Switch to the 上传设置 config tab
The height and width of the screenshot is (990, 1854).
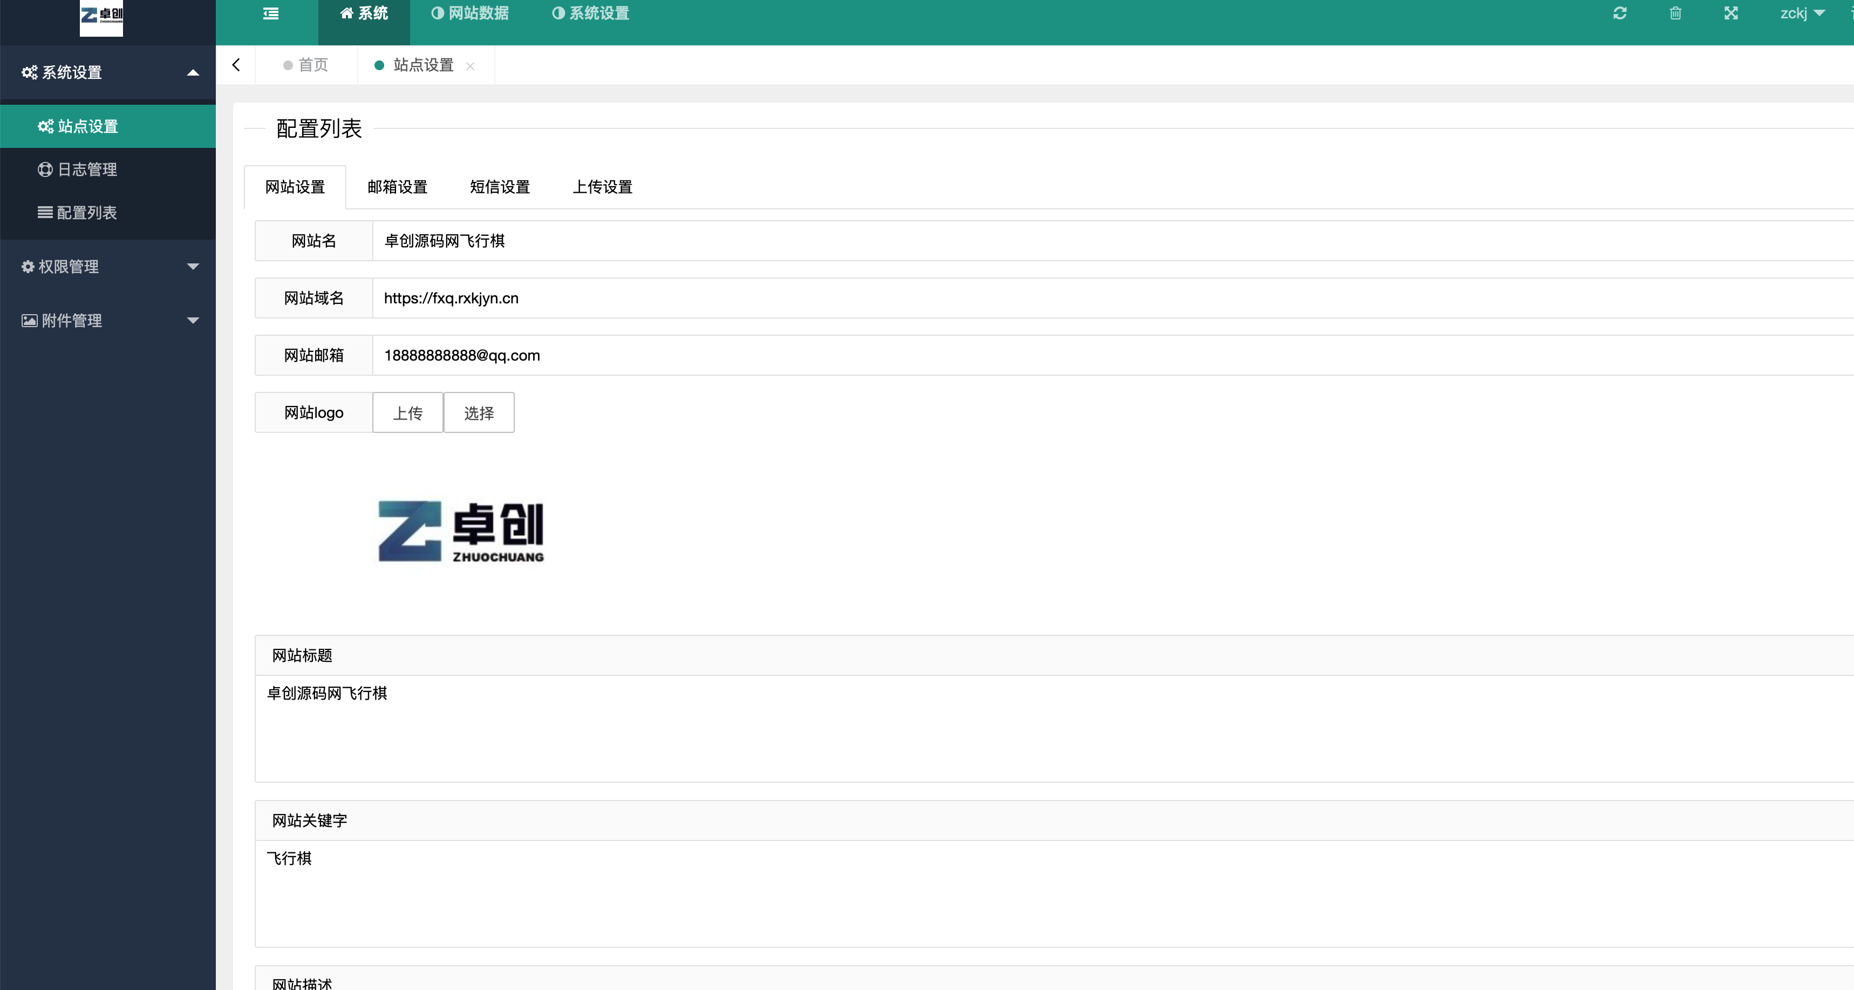(x=602, y=187)
